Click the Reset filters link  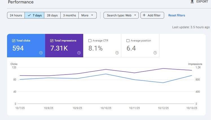click(177, 15)
